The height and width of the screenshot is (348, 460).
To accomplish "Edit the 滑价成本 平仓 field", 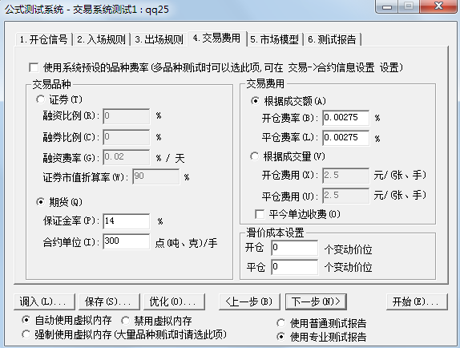I will tap(295, 267).
